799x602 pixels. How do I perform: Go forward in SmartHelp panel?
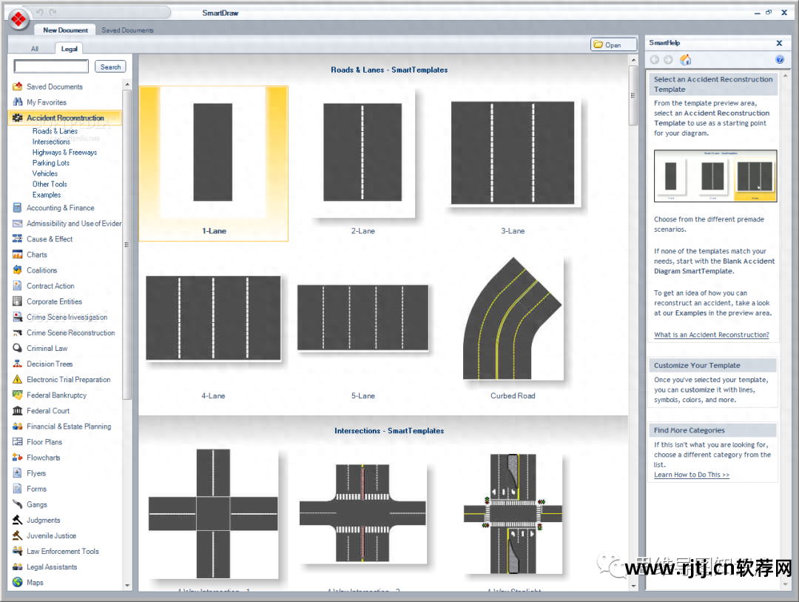668,60
